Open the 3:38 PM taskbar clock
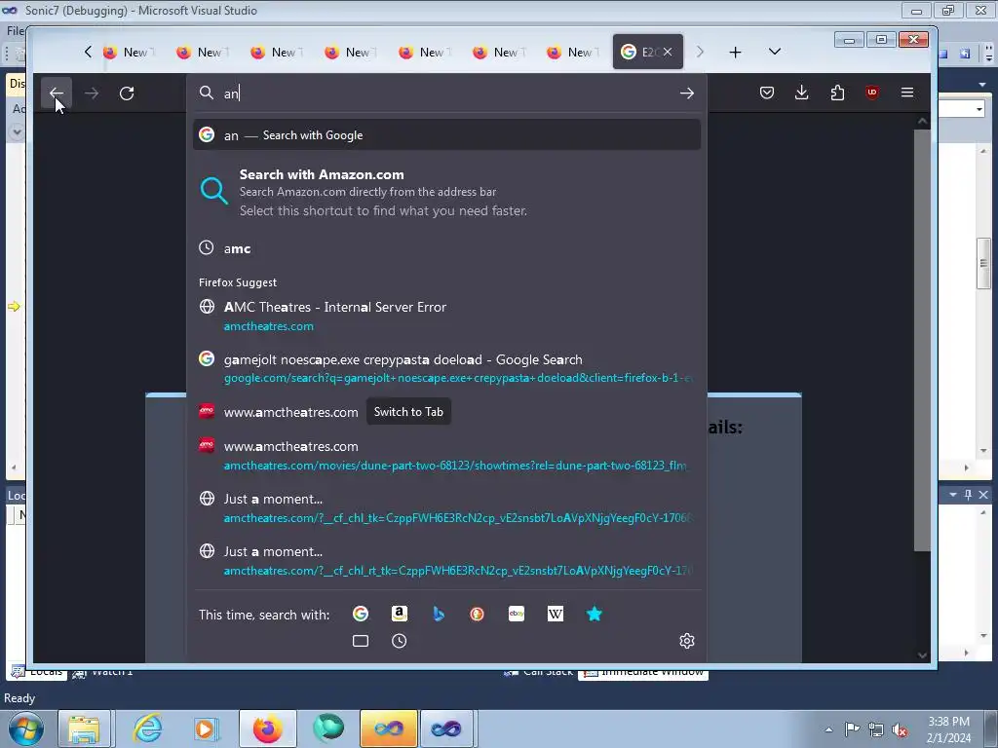Screen dimensions: 998x748 [949, 729]
